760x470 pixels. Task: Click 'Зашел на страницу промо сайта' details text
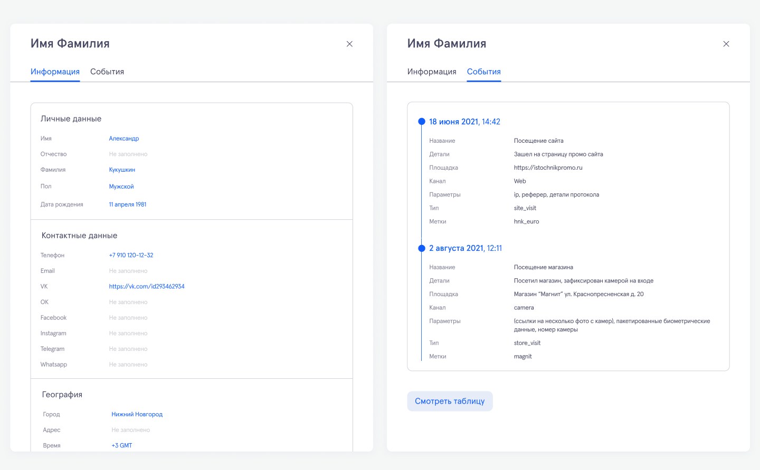[x=558, y=154]
